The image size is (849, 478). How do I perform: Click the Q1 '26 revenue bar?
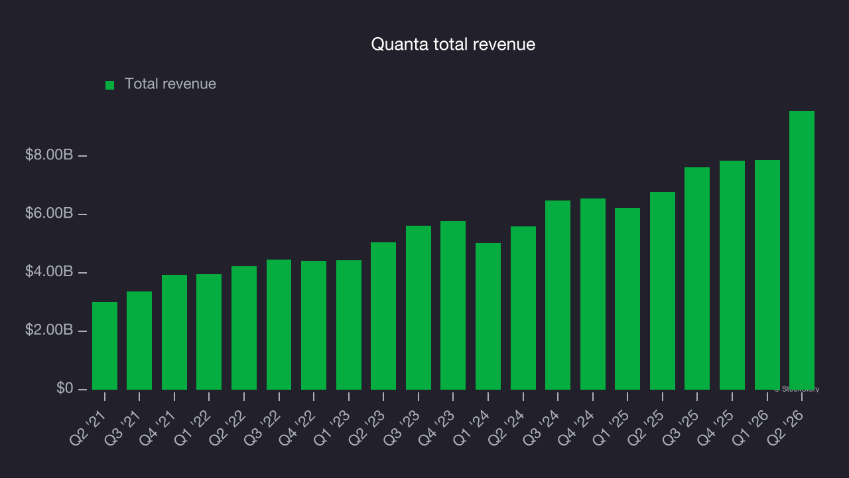tap(767, 275)
